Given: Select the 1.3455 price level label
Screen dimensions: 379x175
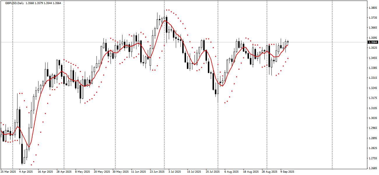Looking at the screenshot, I should 372,58.
